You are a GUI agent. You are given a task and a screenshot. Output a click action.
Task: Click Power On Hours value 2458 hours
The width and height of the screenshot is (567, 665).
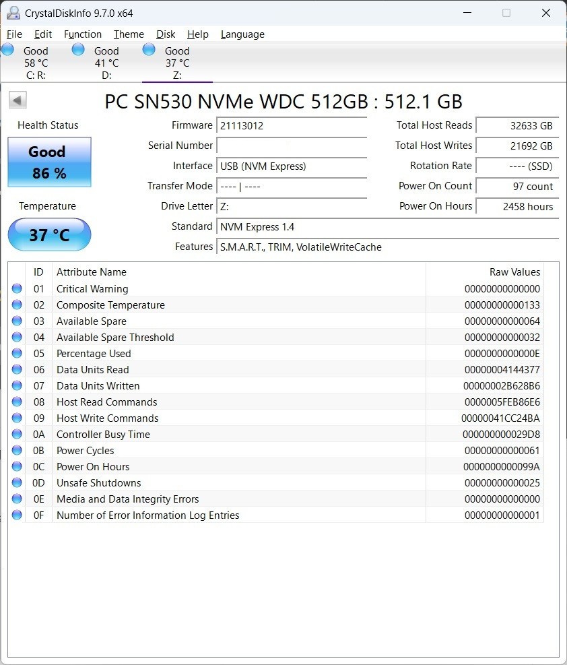point(517,207)
